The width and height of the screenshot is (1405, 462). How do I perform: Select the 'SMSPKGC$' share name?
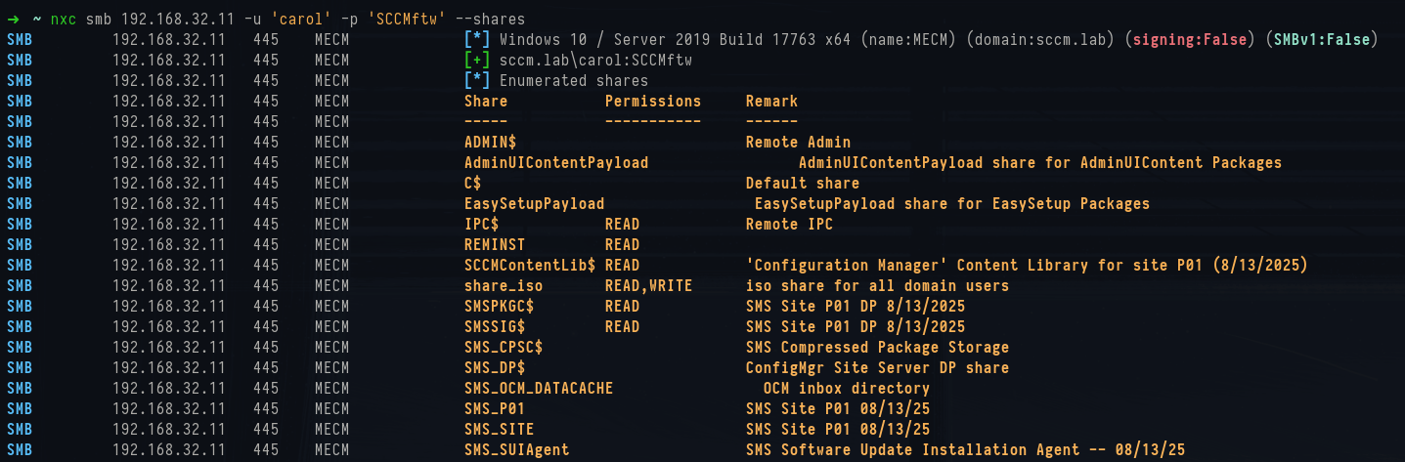(500, 307)
